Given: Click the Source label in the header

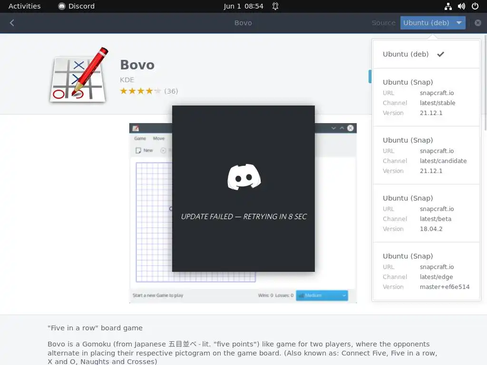Looking at the screenshot, I should click(384, 23).
